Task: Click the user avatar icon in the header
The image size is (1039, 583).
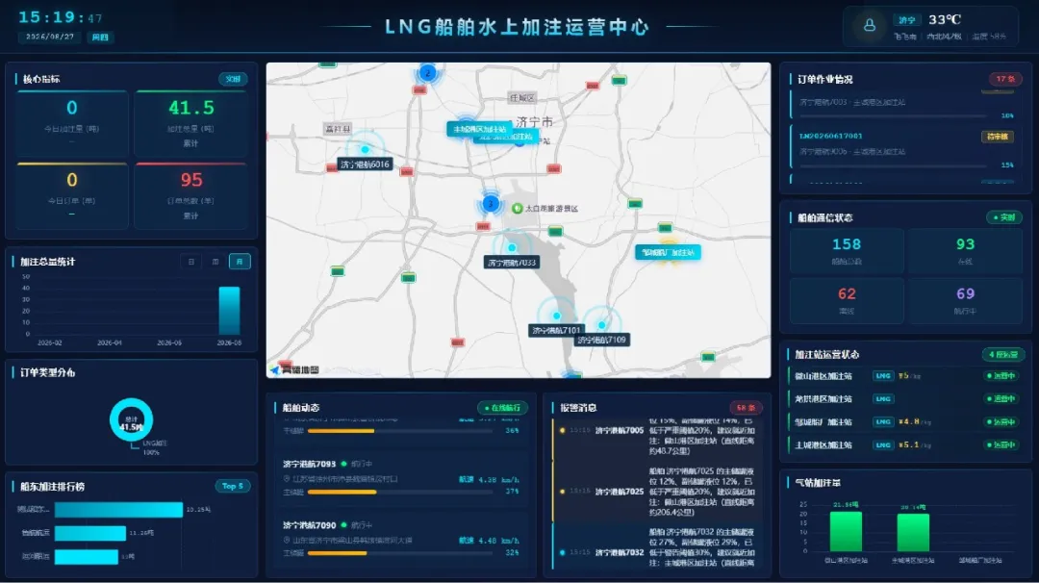Action: [x=870, y=26]
